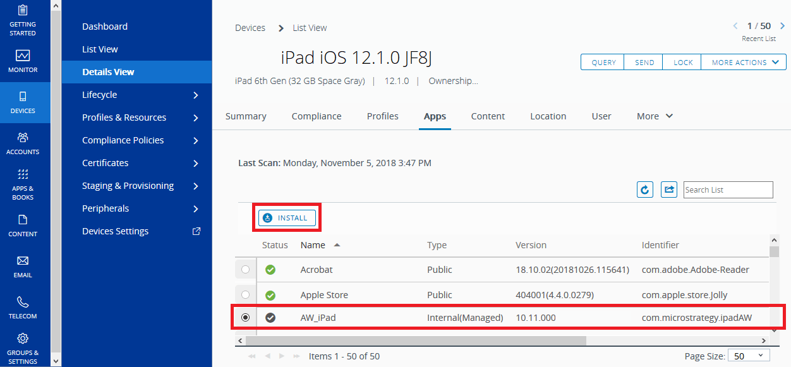Open the More tabs dropdown
The height and width of the screenshot is (367, 791).
pos(655,116)
